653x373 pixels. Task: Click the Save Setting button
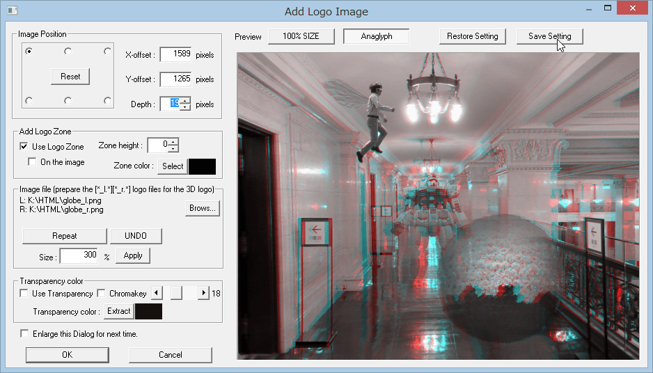550,36
